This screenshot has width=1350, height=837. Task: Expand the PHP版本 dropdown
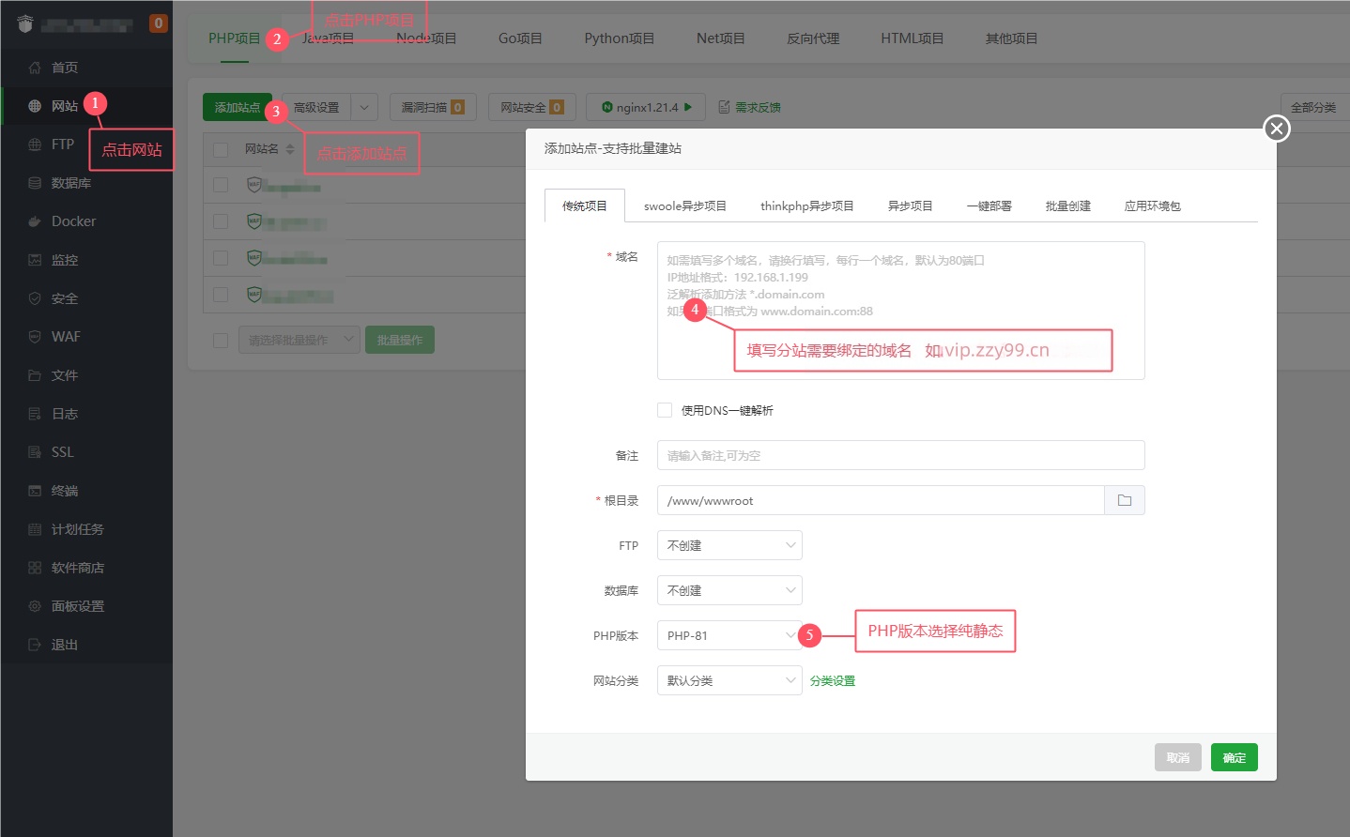(729, 635)
